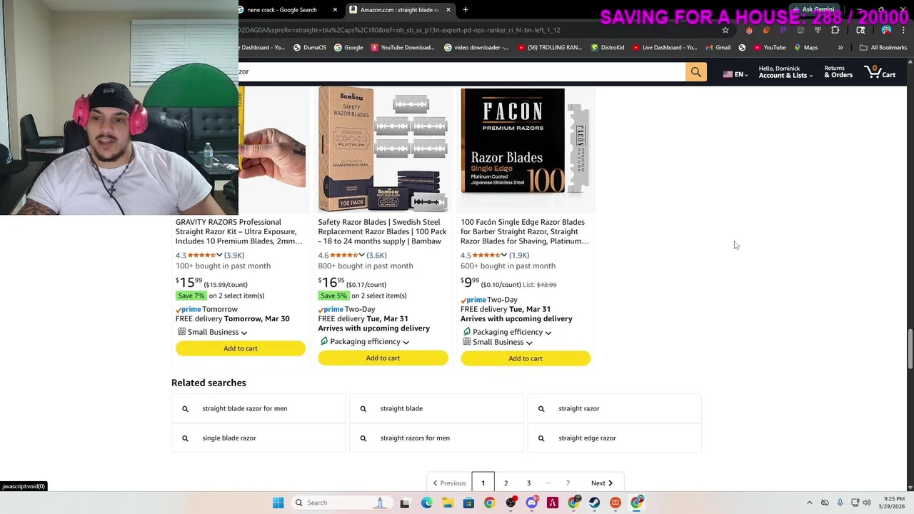Open Discord from the taskbar
This screenshot has height=514, width=914.
[x=531, y=503]
